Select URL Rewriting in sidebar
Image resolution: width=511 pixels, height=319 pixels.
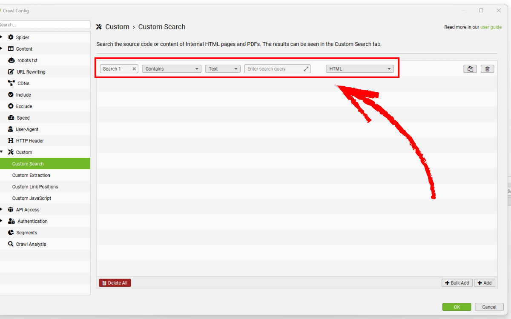pos(31,72)
